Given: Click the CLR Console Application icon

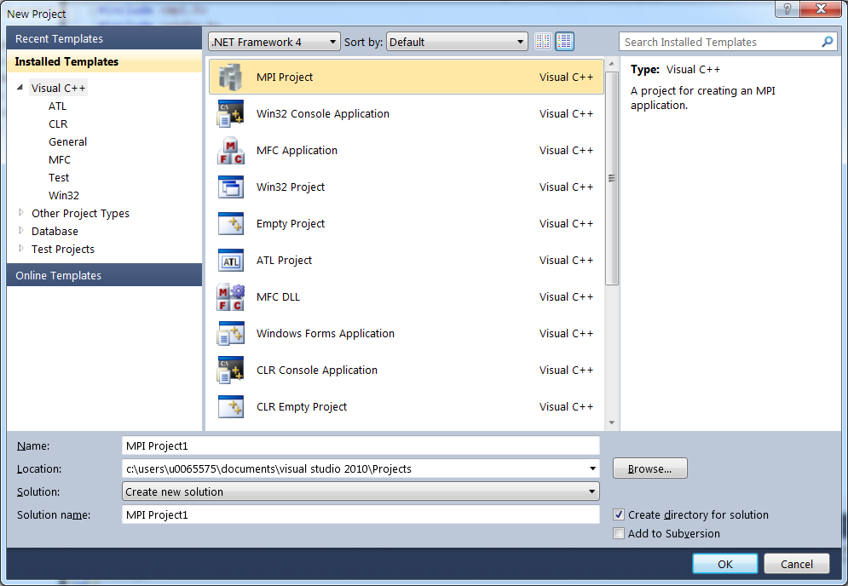Looking at the screenshot, I should 230,371.
